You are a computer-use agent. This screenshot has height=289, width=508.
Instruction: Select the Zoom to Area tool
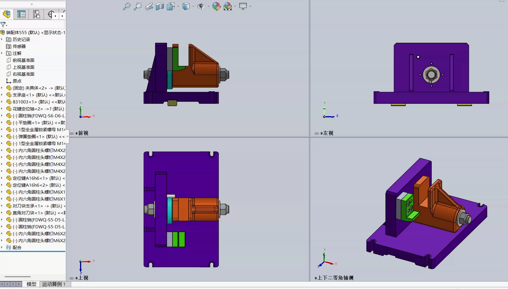click(138, 6)
